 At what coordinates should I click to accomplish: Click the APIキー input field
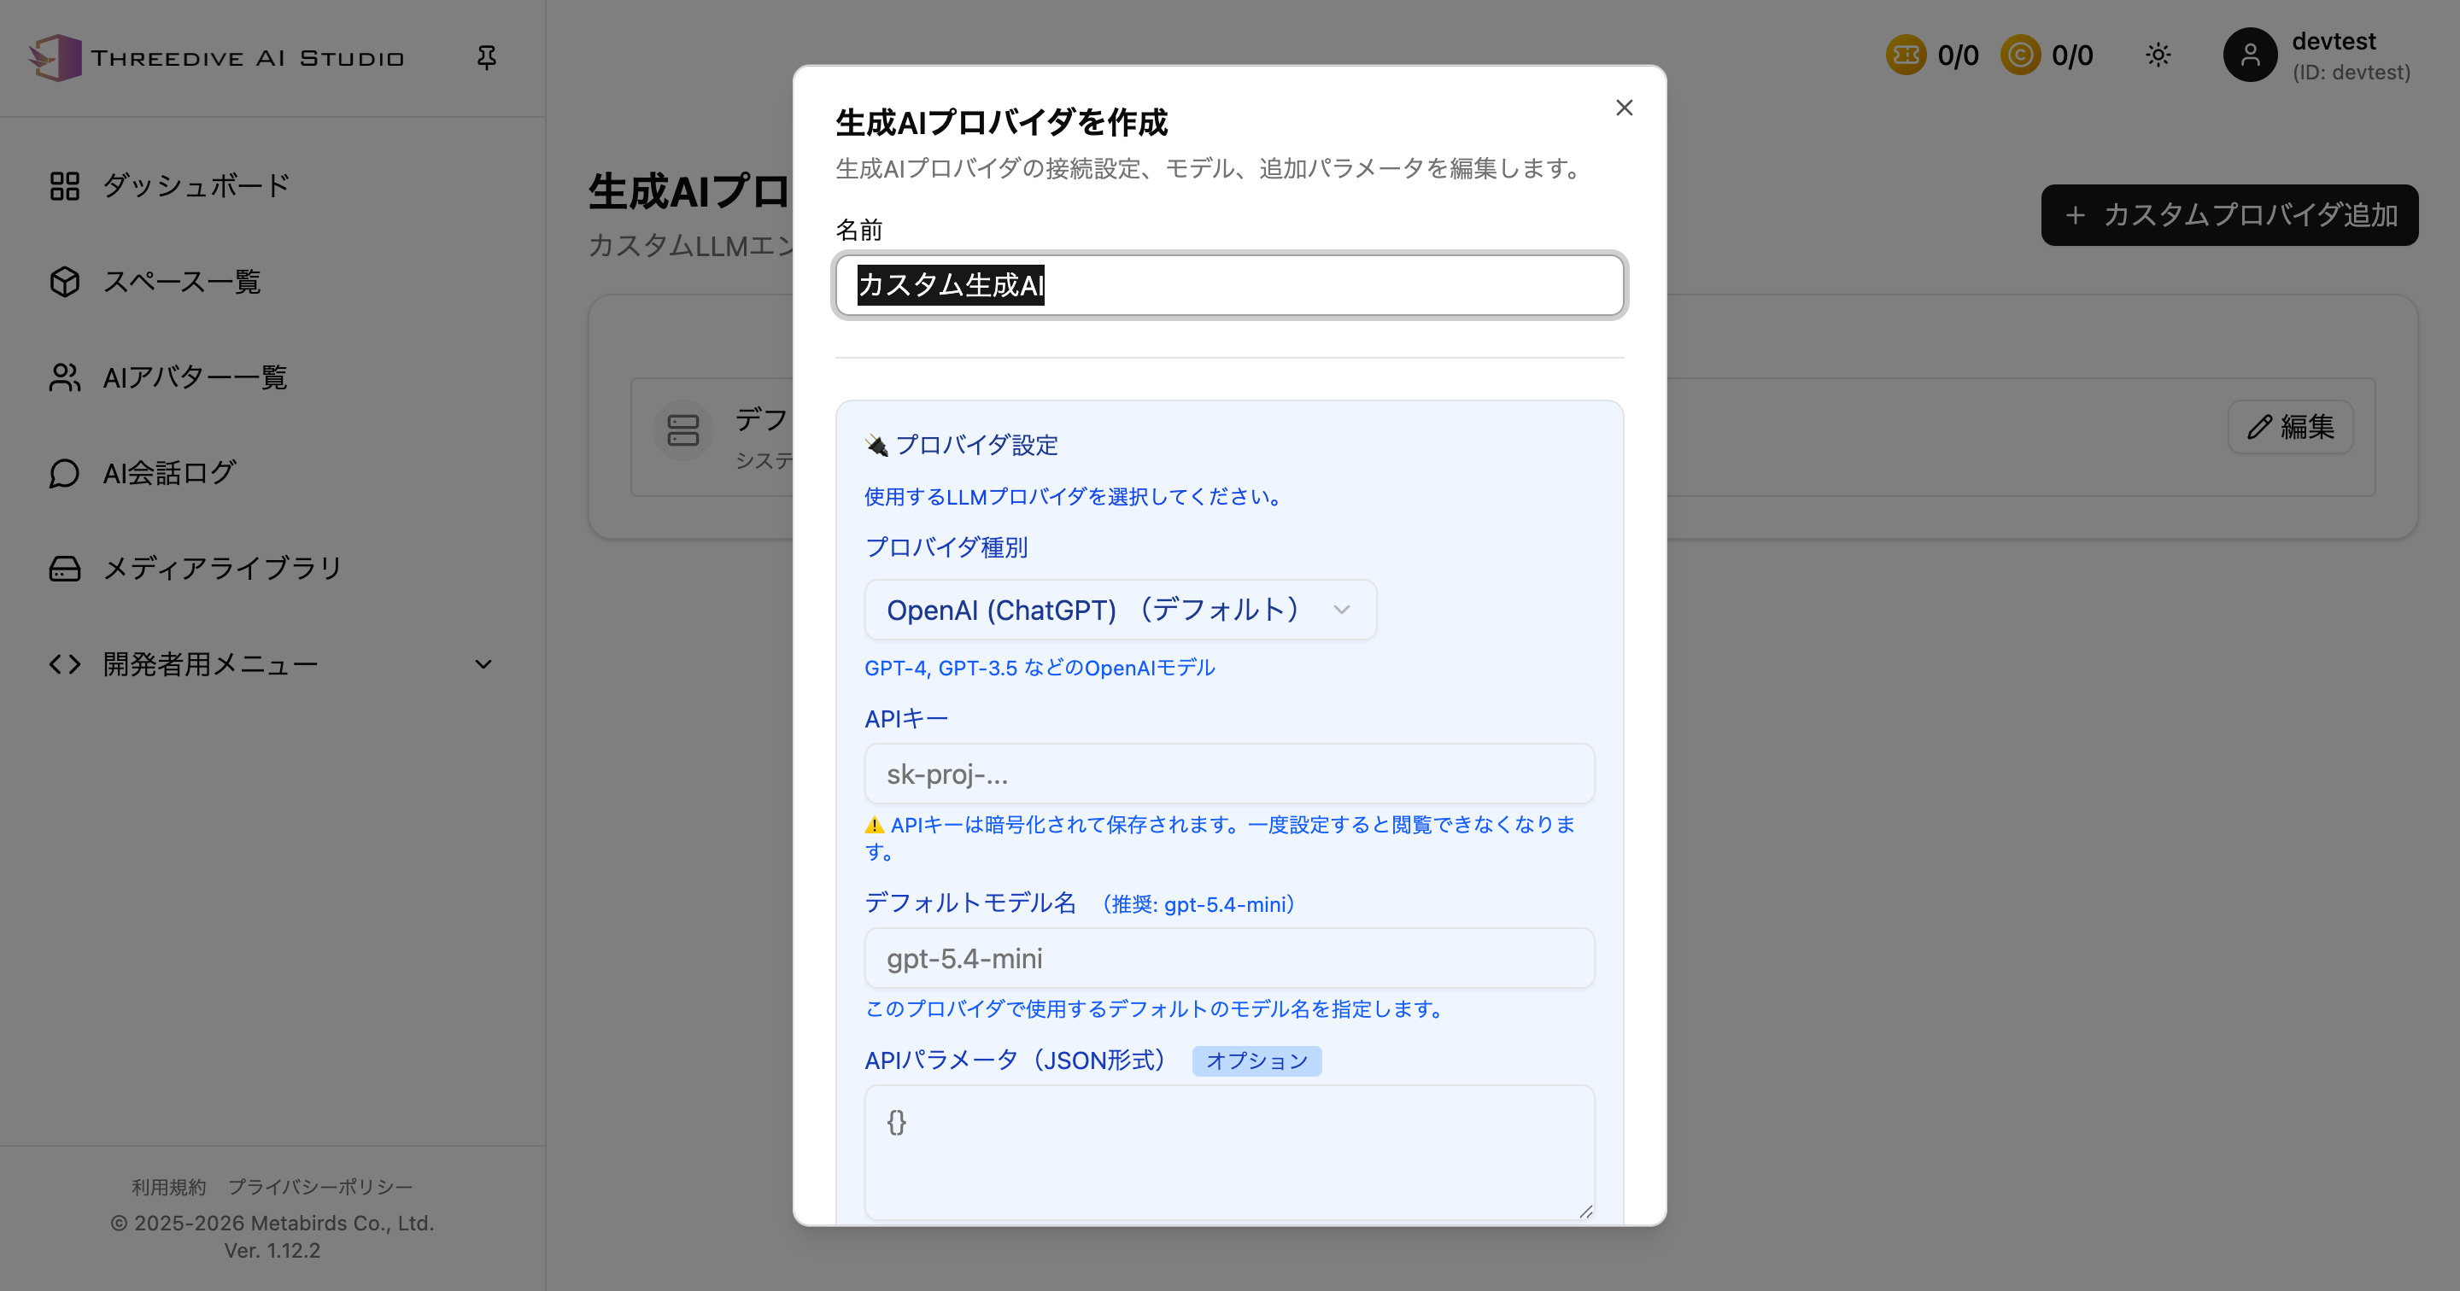(1229, 774)
